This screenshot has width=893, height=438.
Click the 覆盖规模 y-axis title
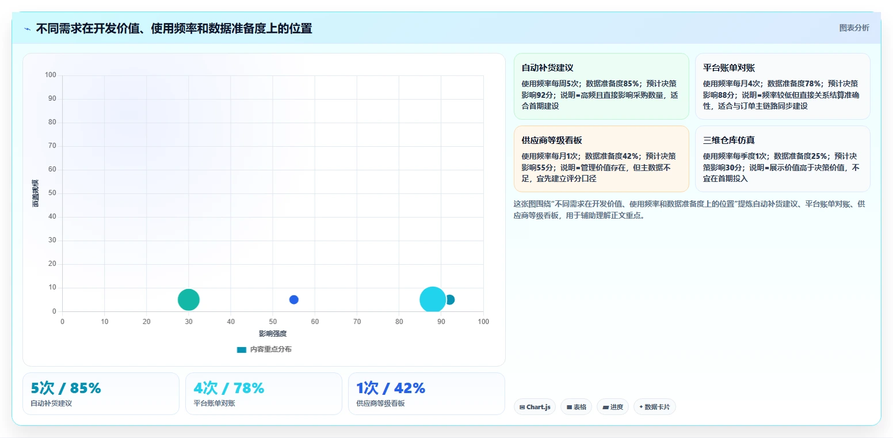[36, 193]
